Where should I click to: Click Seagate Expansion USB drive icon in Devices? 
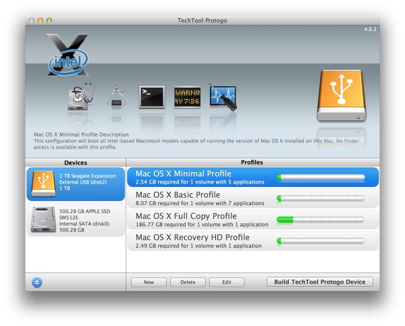pos(43,184)
